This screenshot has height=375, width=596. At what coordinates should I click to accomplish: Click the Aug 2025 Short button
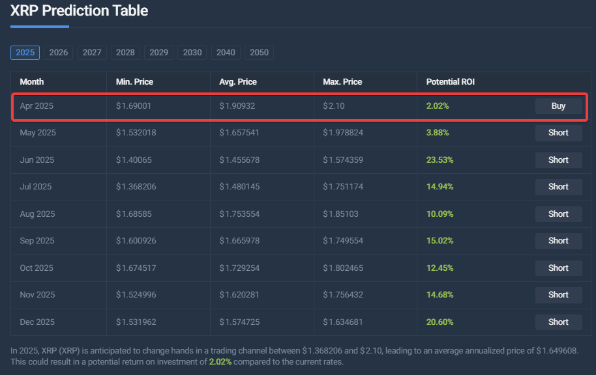click(558, 214)
